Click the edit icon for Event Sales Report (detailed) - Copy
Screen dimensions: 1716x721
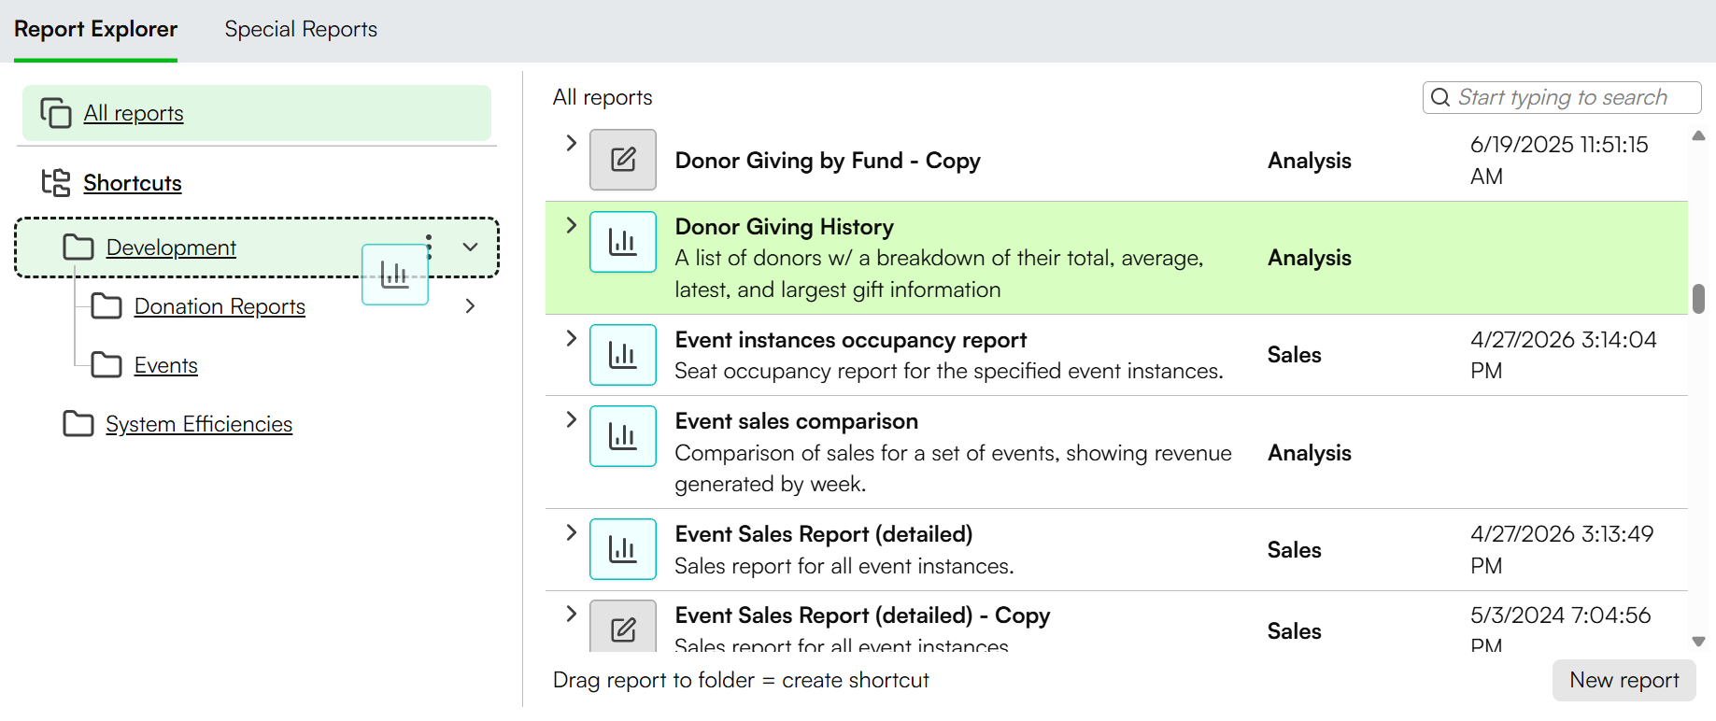coord(623,627)
